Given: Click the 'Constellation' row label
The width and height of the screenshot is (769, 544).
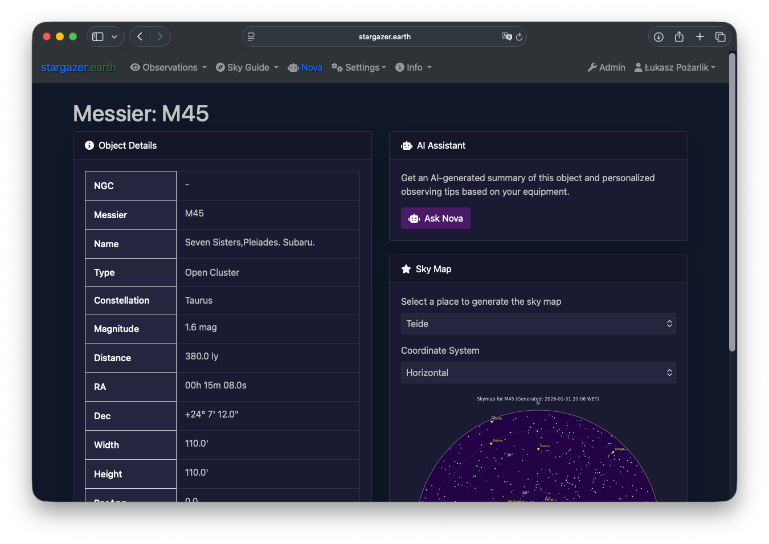Looking at the screenshot, I should (122, 300).
